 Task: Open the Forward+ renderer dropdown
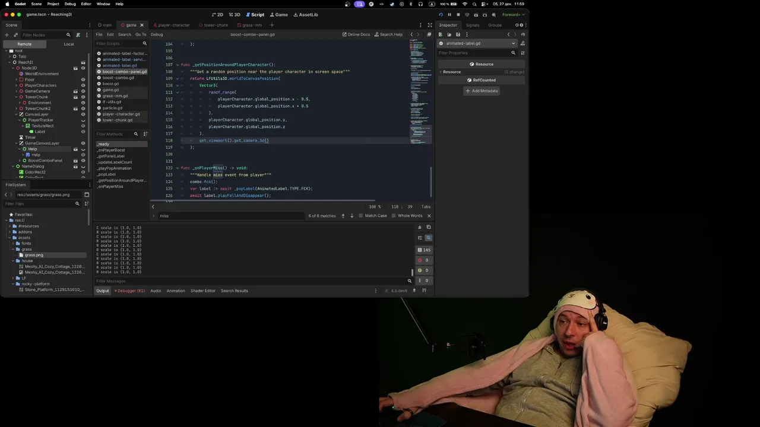pyautogui.click(x=513, y=14)
